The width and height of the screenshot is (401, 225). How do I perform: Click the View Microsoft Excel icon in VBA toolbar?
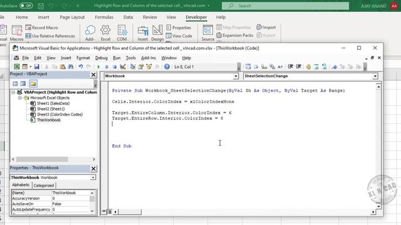click(17, 67)
